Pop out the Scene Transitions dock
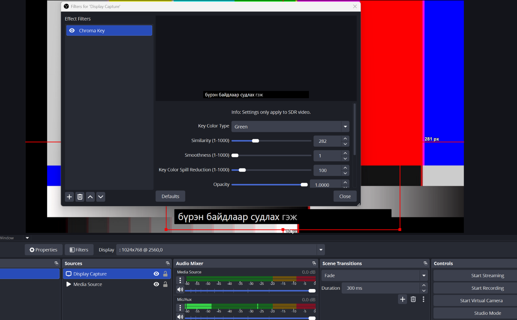 [x=425, y=264]
